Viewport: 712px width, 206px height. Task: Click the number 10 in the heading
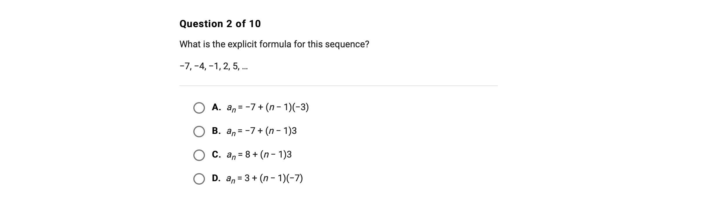(255, 24)
